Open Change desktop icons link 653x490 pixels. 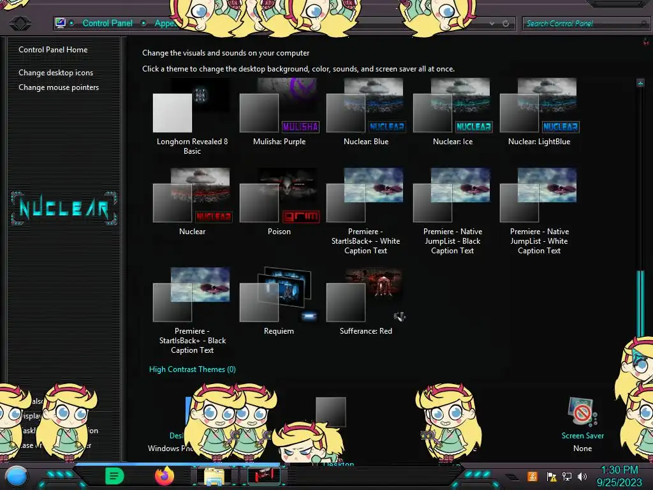pos(56,73)
